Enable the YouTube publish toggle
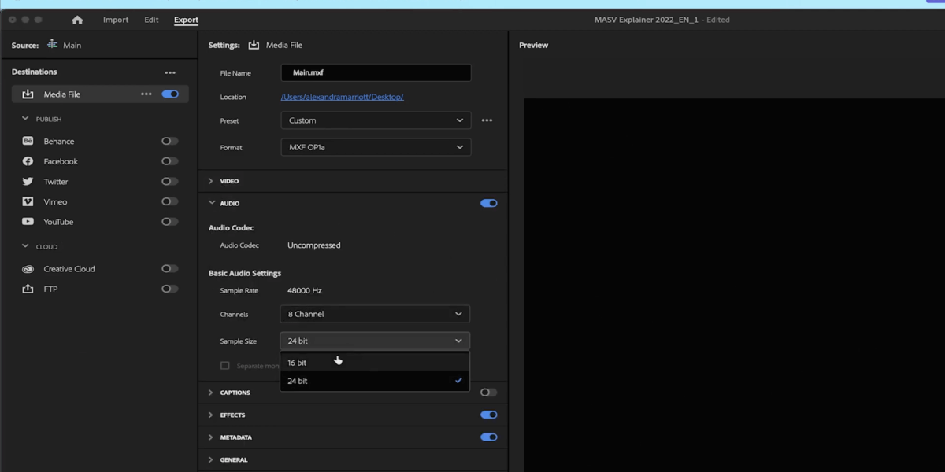The height and width of the screenshot is (472, 945). pyautogui.click(x=170, y=222)
